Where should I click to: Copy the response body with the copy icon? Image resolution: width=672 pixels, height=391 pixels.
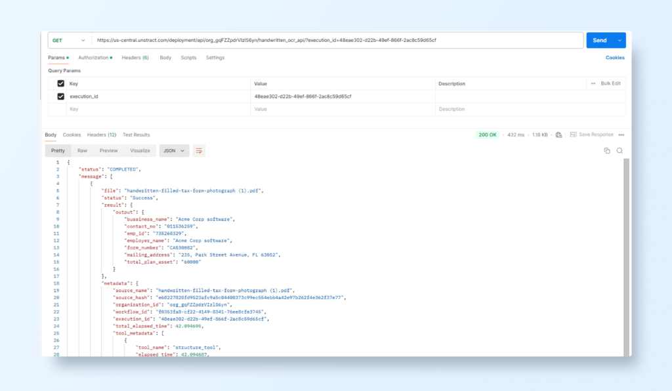click(x=607, y=151)
